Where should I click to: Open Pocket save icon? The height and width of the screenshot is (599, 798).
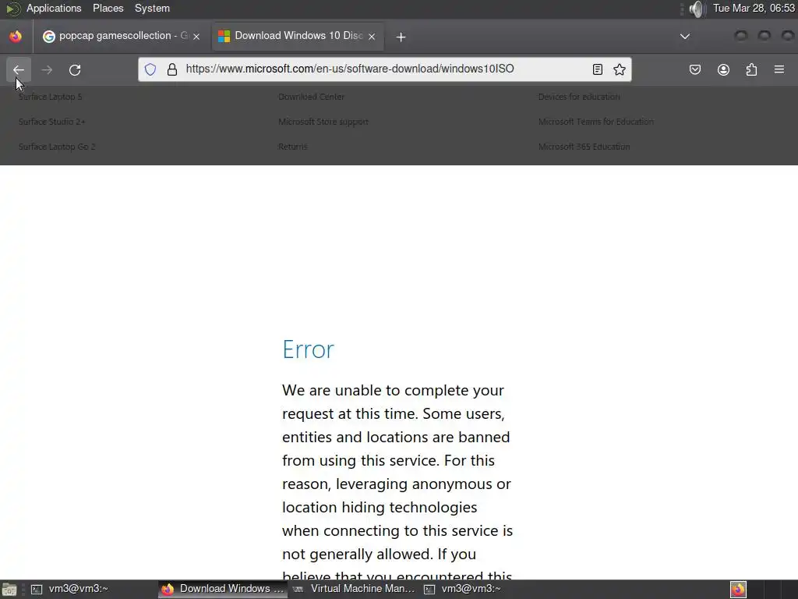click(694, 69)
